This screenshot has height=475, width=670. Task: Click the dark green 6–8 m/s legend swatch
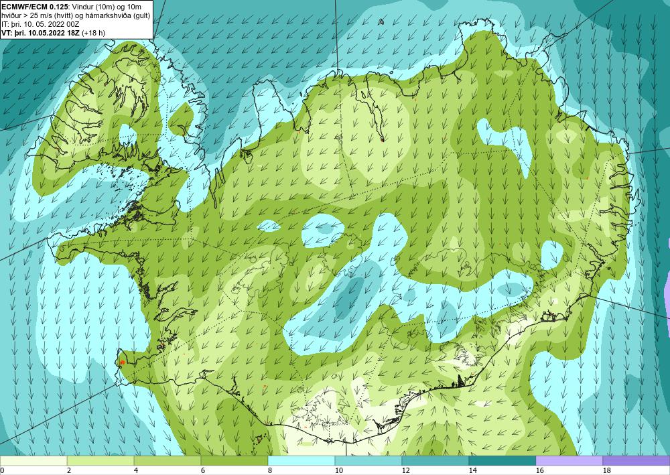click(234, 461)
